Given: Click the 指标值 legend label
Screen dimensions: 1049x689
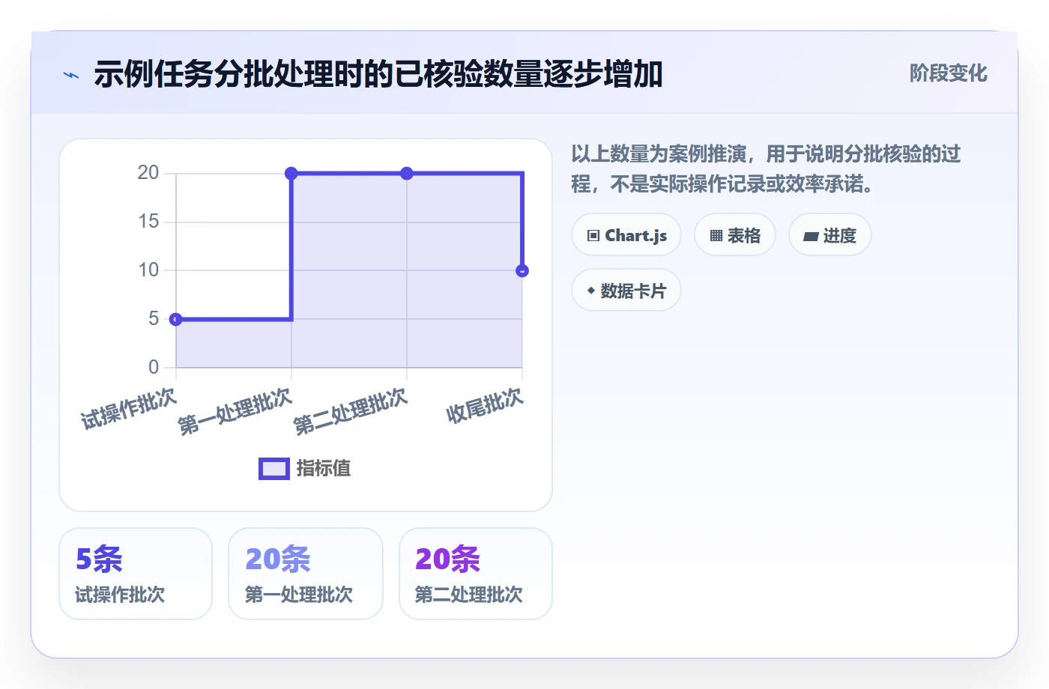Looking at the screenshot, I should (x=324, y=469).
